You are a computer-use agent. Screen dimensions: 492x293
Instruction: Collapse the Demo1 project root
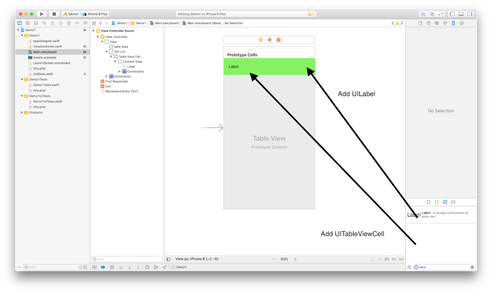[18, 30]
